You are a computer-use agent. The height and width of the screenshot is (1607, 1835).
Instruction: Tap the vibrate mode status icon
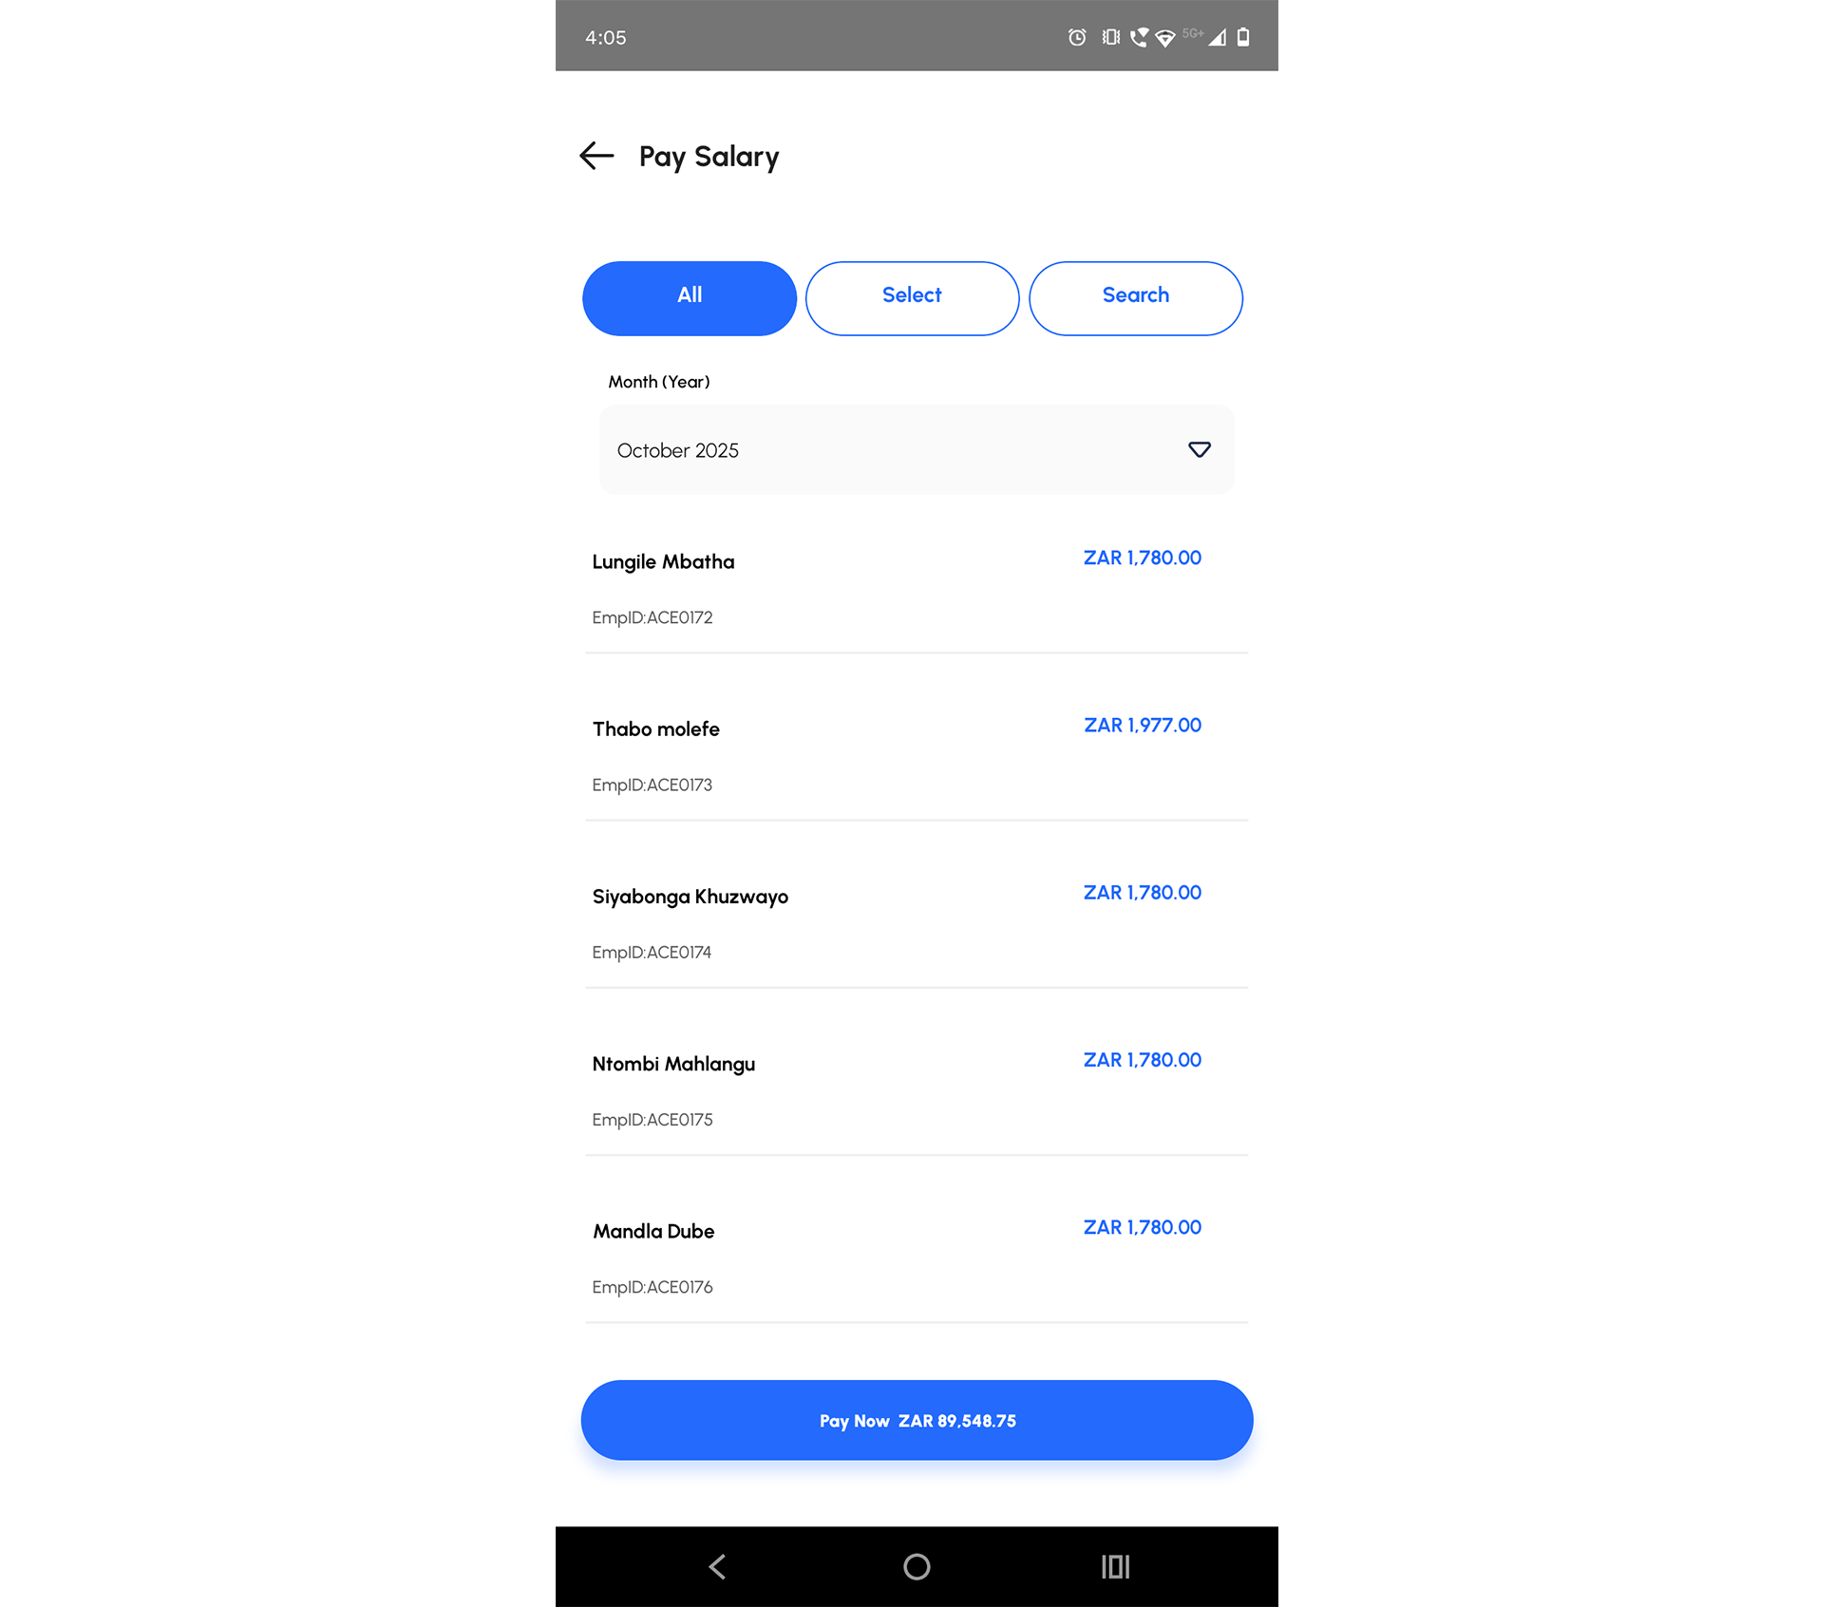pos(1110,38)
